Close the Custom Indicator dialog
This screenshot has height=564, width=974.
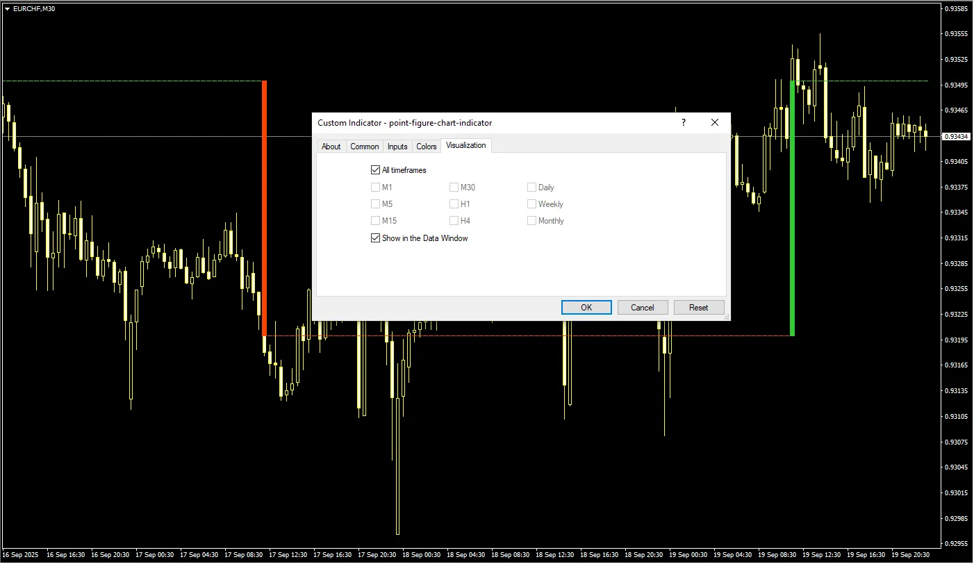715,122
